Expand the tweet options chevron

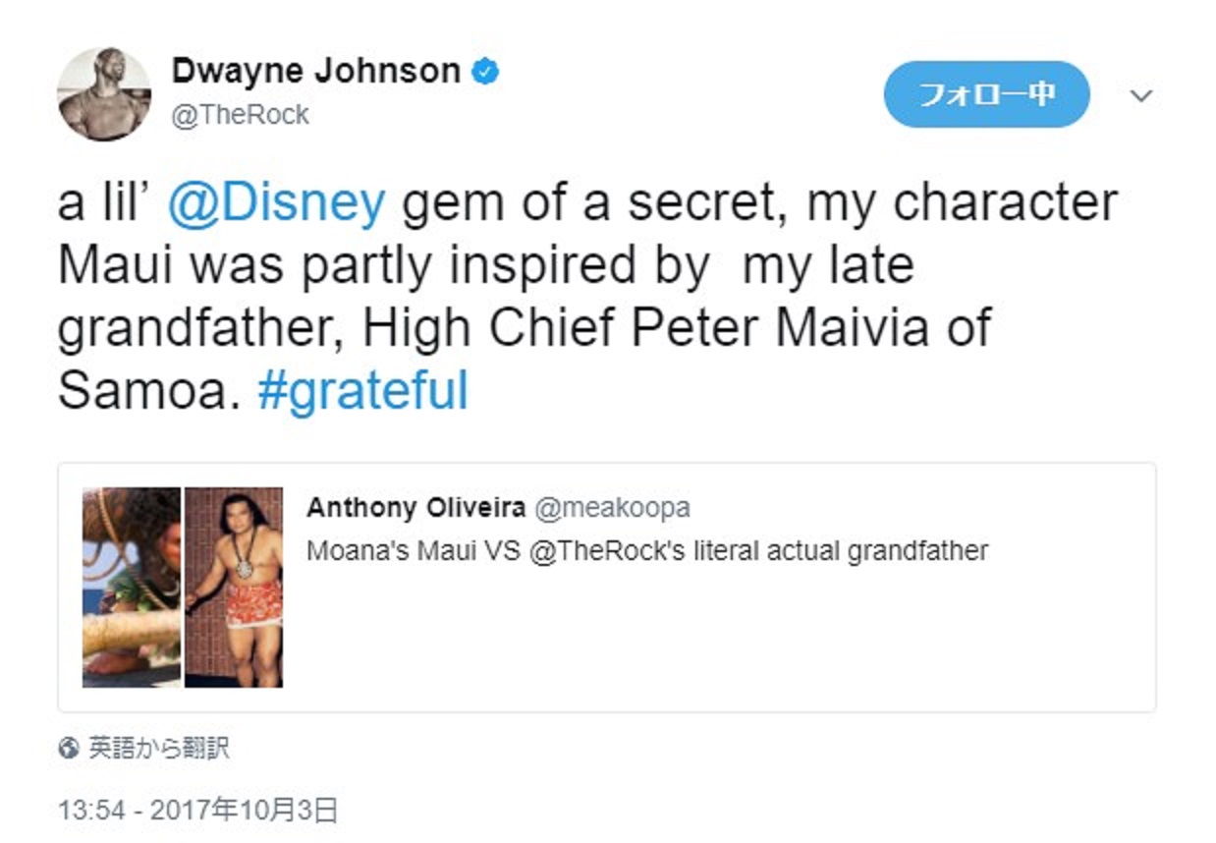point(1140,95)
